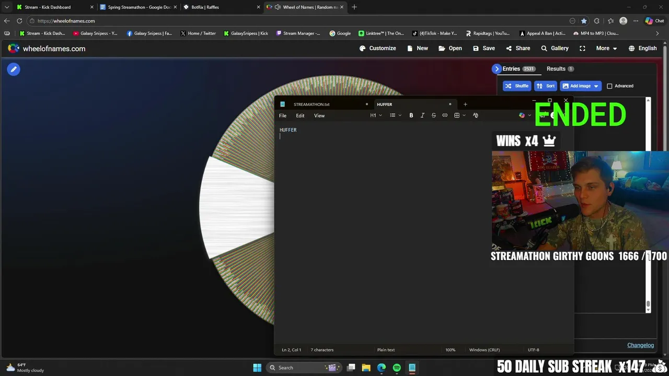The height and width of the screenshot is (376, 669).
Task: Insert a link using Notepad link icon
Action: pos(445,115)
